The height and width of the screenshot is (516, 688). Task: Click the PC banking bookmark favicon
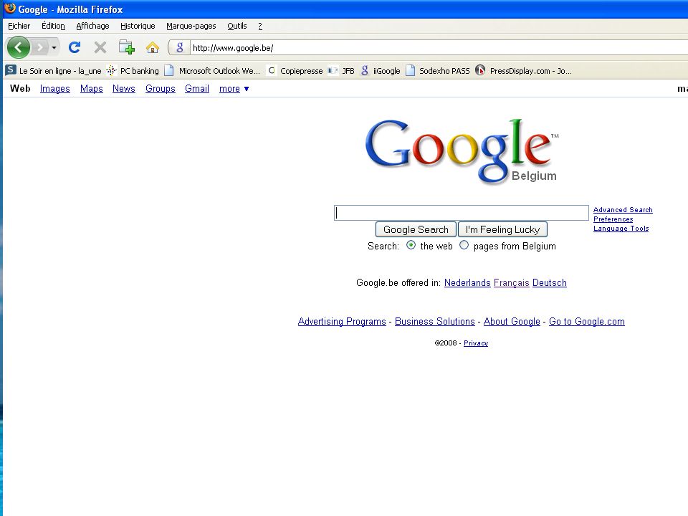[x=112, y=70]
